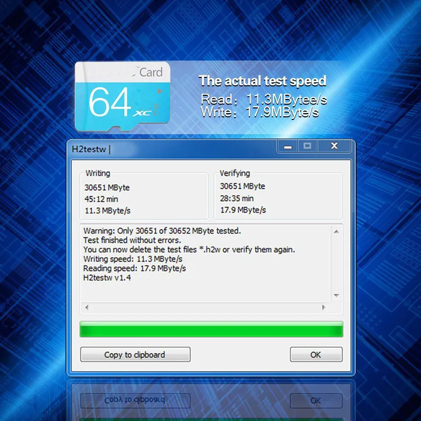This screenshot has height=421, width=421.
Task: Select '45:12 min' writing time
Action: [101, 199]
